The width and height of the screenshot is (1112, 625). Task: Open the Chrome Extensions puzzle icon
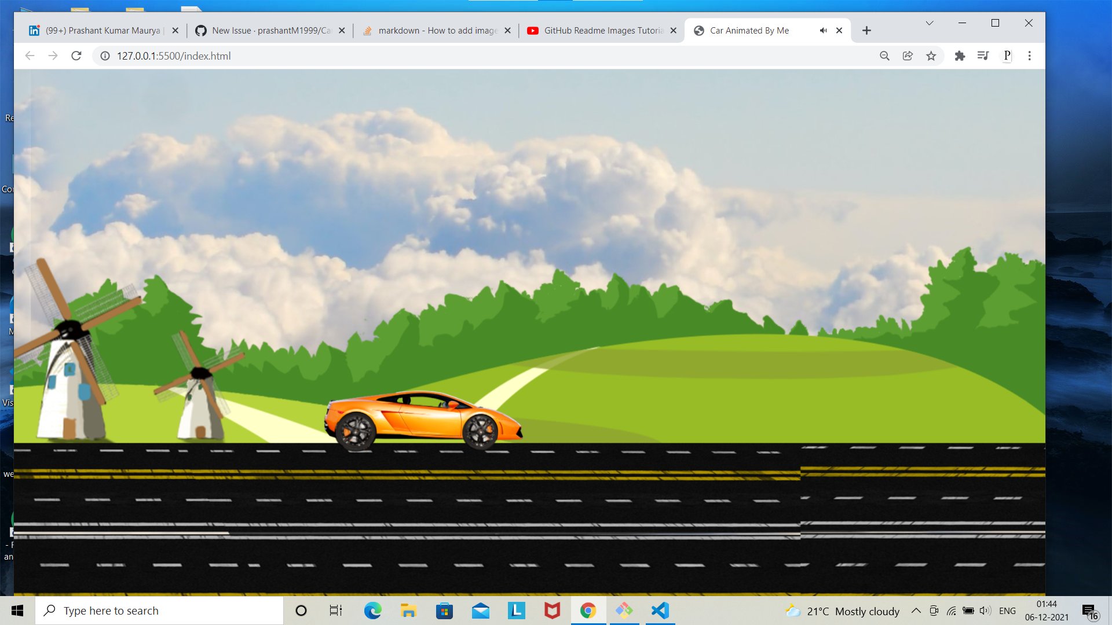[x=960, y=56]
